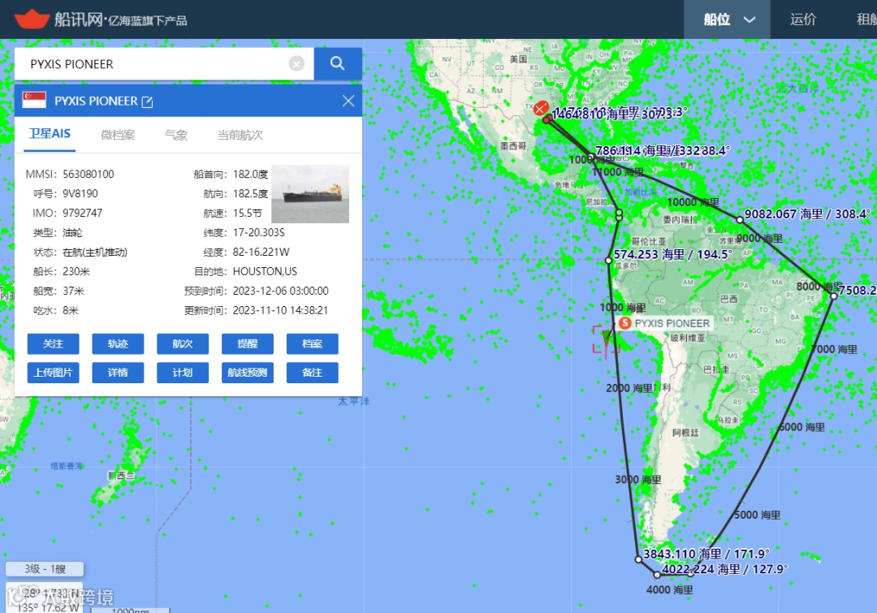Click the 关注 button
877x613 pixels.
point(53,343)
